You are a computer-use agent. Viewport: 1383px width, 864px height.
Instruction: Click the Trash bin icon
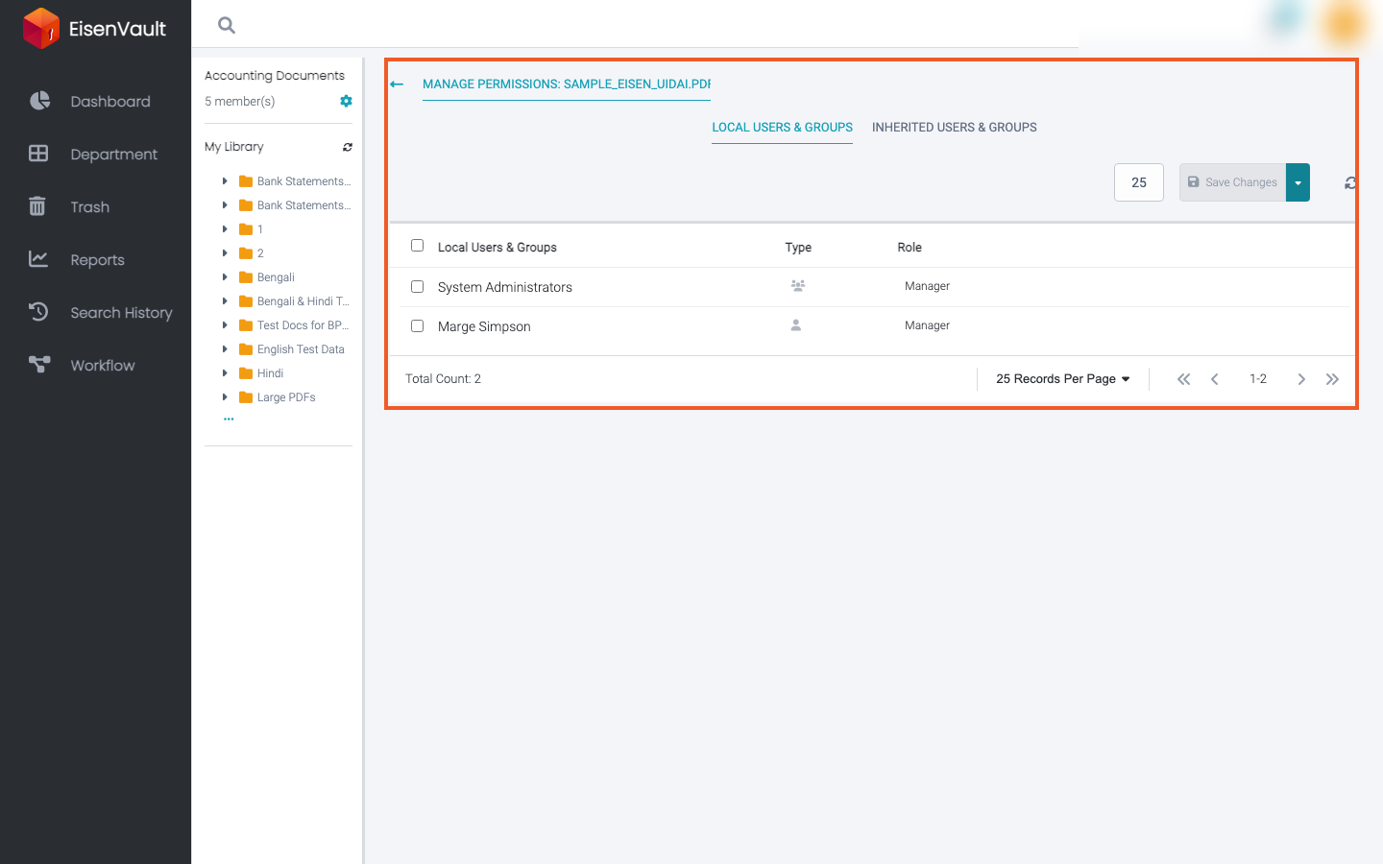[x=37, y=206]
